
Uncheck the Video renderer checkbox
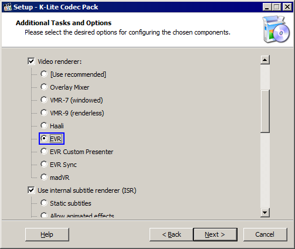(31, 62)
